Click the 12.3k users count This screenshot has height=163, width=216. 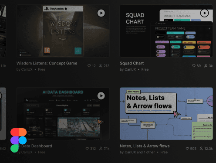click(209, 149)
